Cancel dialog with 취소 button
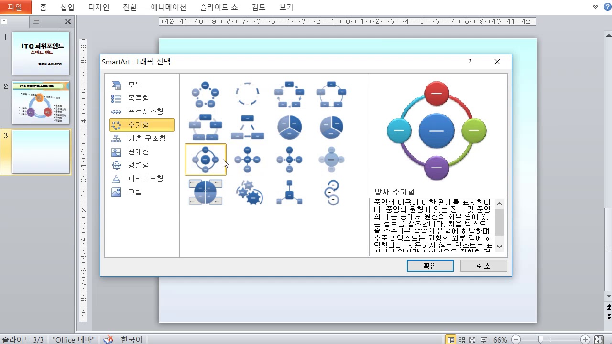Image resolution: width=612 pixels, height=344 pixels. pos(483,266)
